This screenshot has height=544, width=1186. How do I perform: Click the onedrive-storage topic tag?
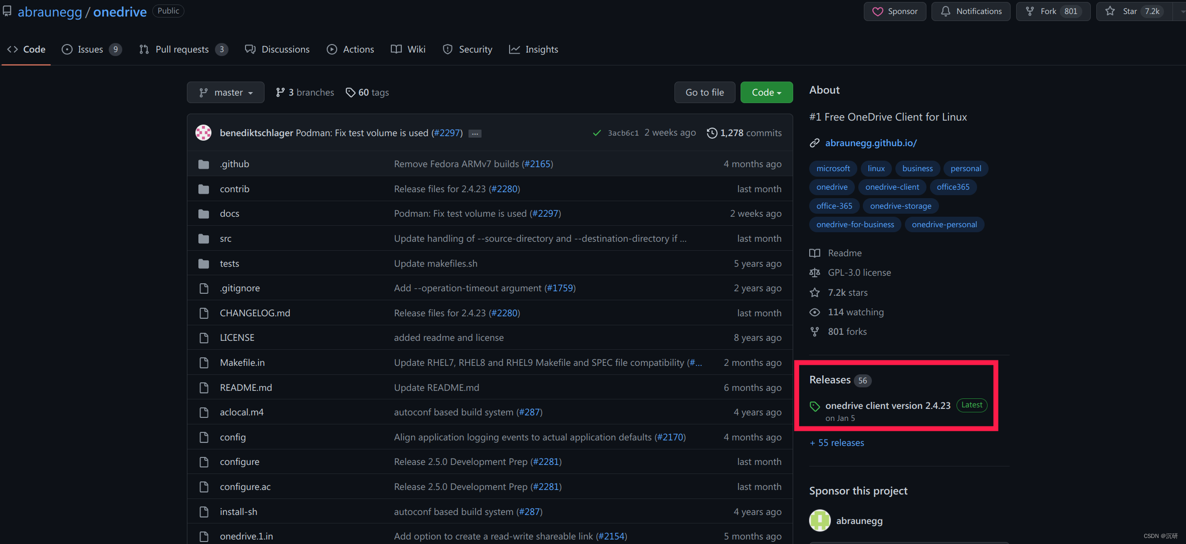tap(900, 206)
